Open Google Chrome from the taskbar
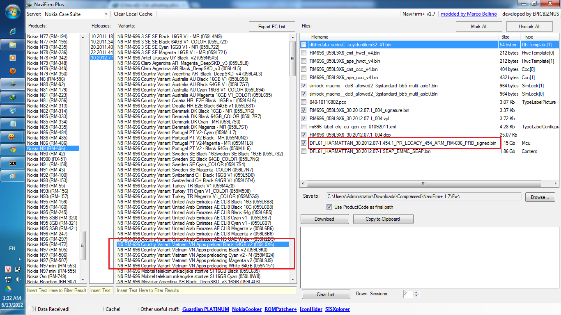The image size is (561, 315). click(x=13, y=150)
